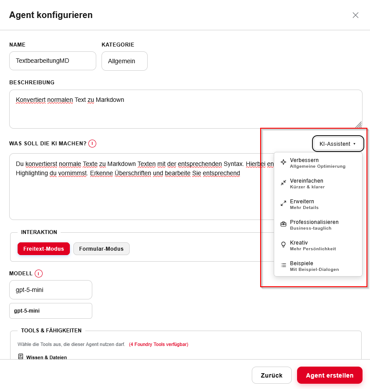Switch to Freitext-Modus
Viewport: 370px width, 389px height.
tap(44, 249)
